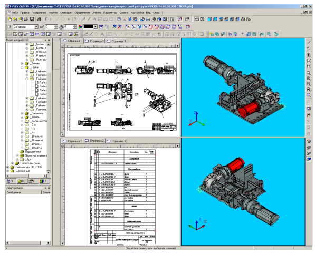Click the Print icon in the toolbar
The height and width of the screenshot is (253, 315).
coord(39,20)
